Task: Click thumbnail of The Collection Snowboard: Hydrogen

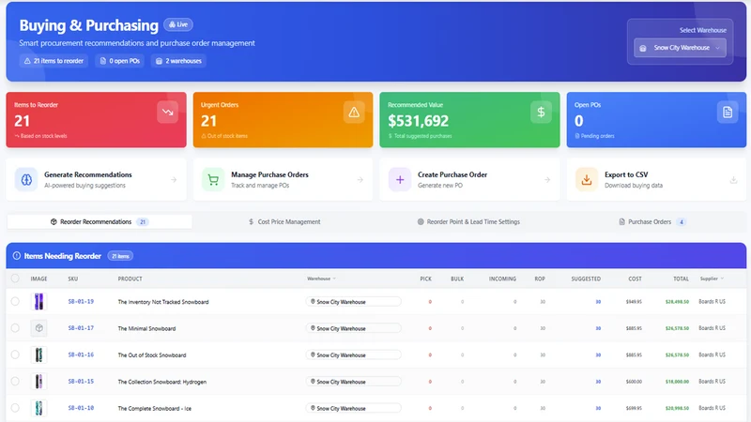Action: 38,382
